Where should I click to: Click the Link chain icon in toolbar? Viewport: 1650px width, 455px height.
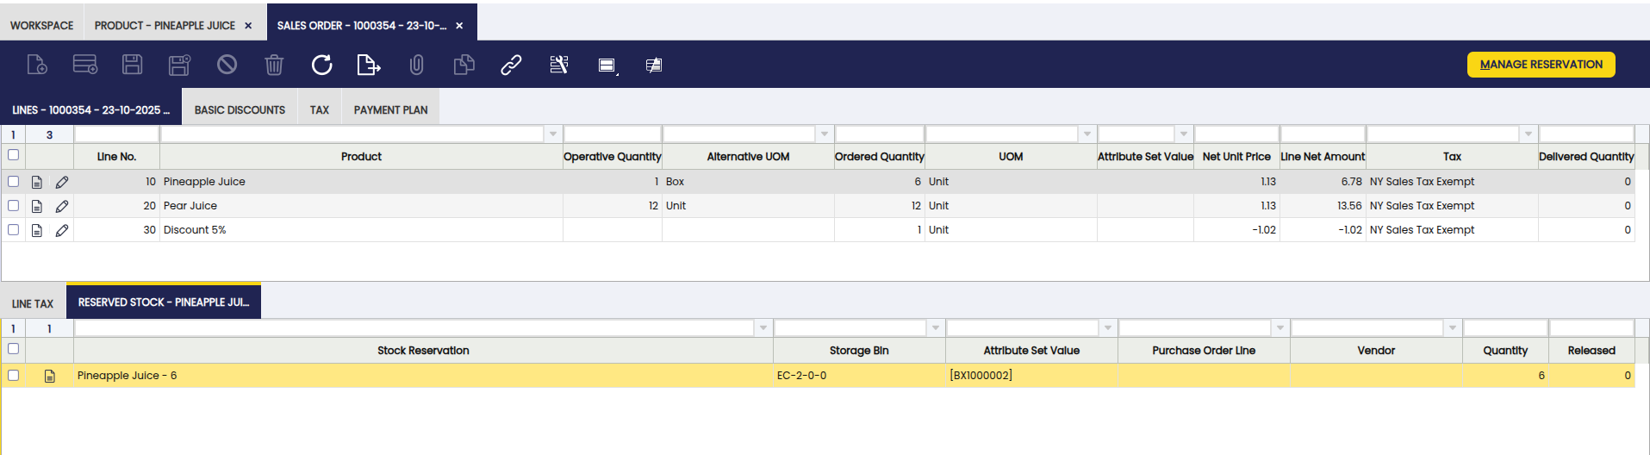[511, 65]
